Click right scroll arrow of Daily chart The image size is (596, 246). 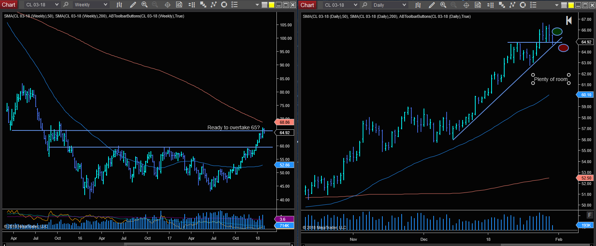pyautogui.click(x=592, y=245)
